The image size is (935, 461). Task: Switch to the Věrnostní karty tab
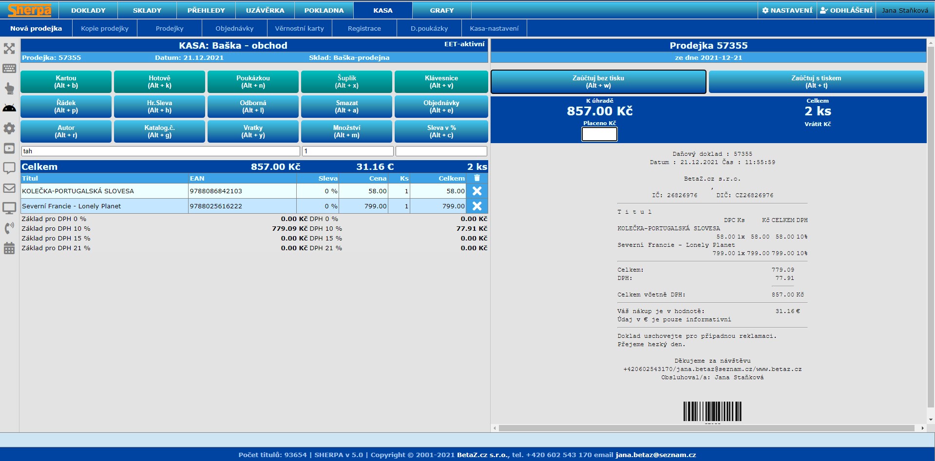(299, 28)
